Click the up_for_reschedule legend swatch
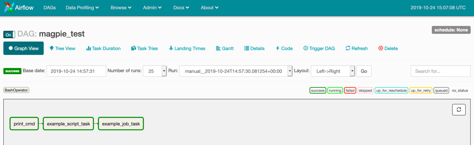 point(392,90)
